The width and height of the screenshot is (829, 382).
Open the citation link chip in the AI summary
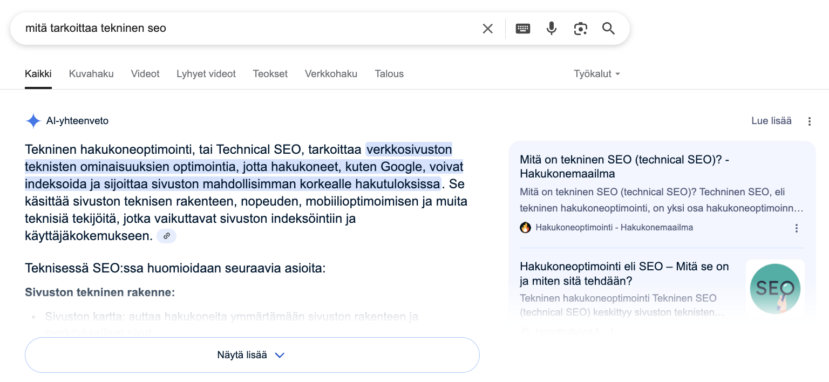coord(166,236)
